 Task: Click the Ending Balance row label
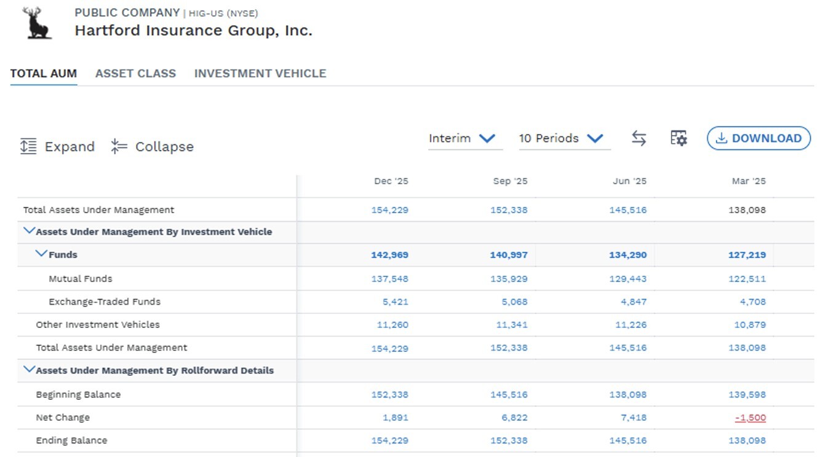pos(71,440)
